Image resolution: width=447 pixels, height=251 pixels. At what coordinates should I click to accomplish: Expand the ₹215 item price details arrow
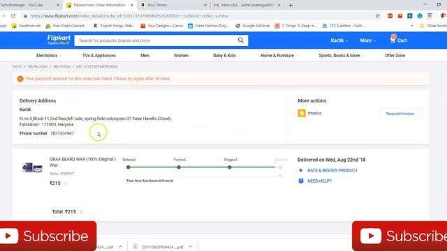coord(66,183)
